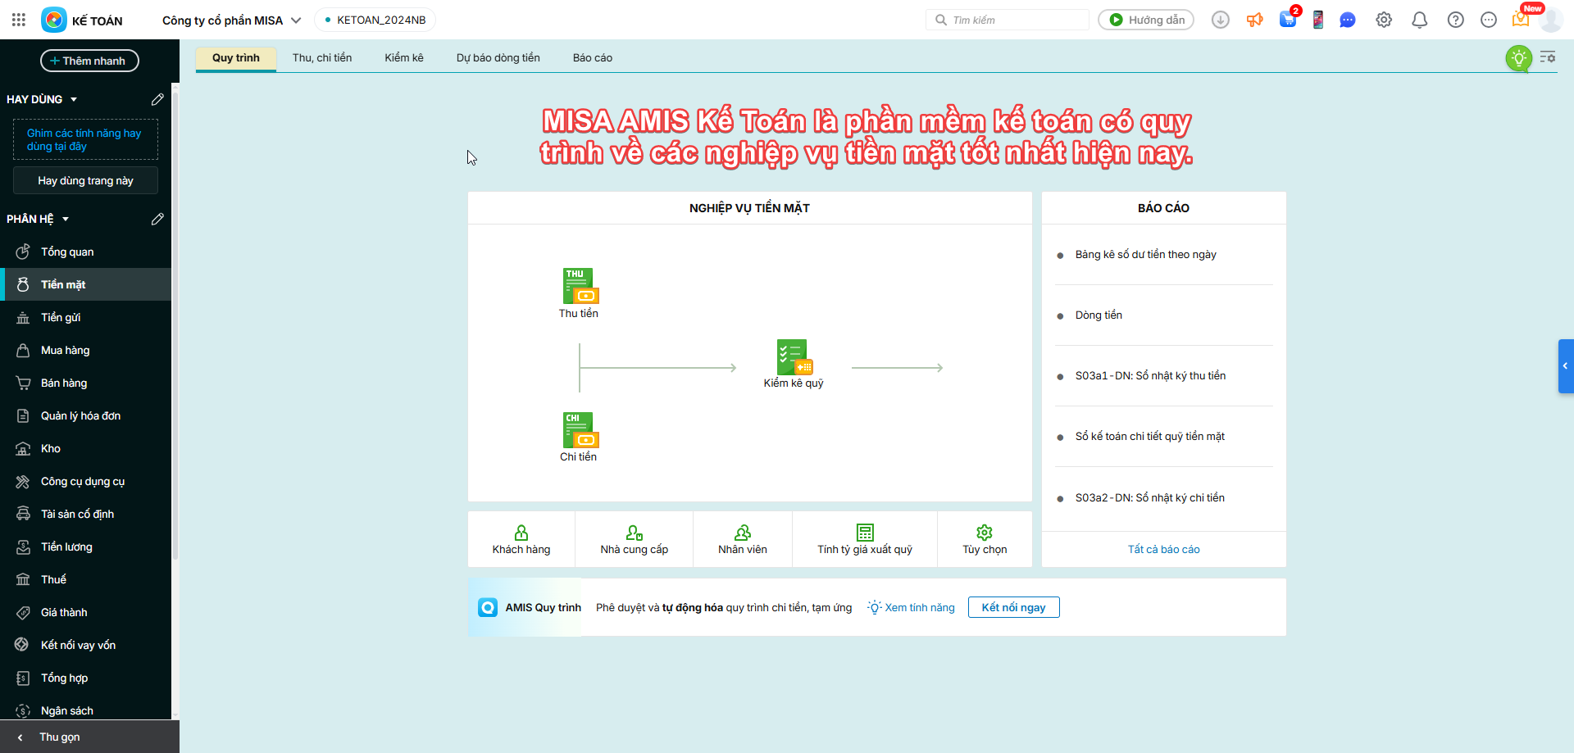Switch to the Thu, chi tiền tab
The width and height of the screenshot is (1574, 753).
point(322,58)
